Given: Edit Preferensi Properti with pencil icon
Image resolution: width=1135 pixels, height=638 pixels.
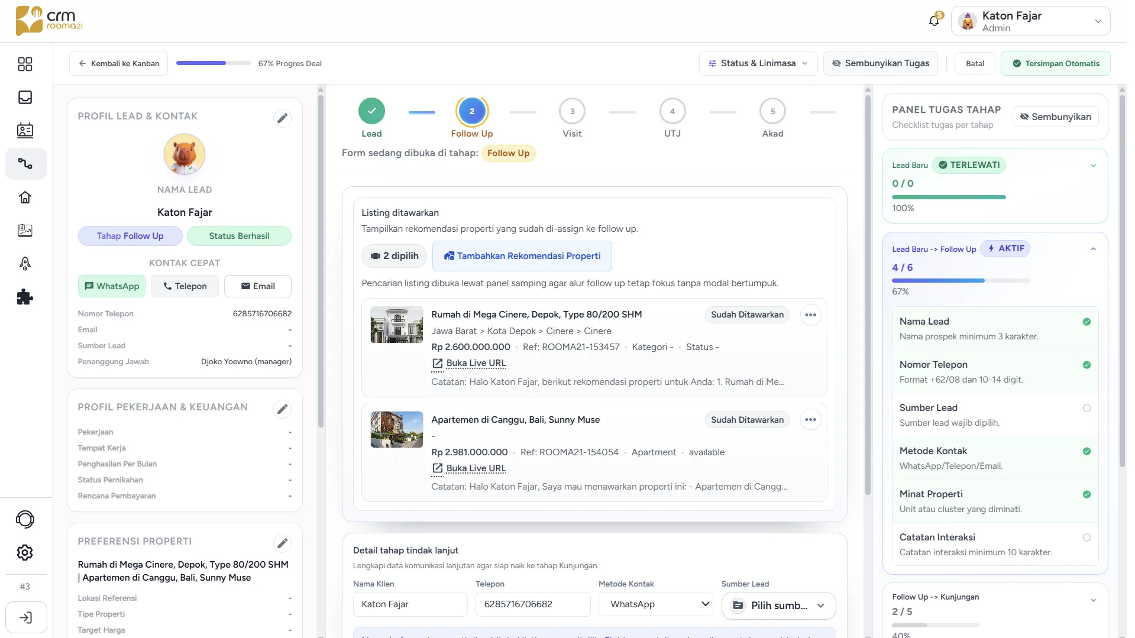Looking at the screenshot, I should click(283, 543).
